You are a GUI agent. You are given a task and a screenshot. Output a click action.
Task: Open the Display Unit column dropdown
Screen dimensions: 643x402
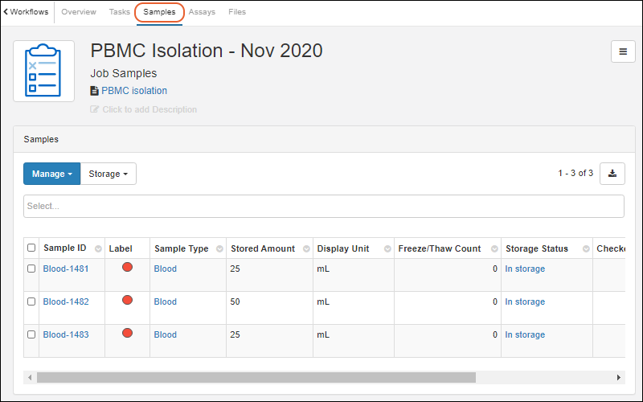(385, 249)
